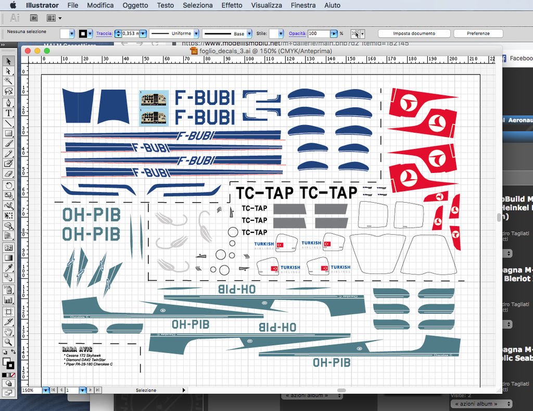
Task: Select the Blob Brush tool
Action: pyautogui.click(x=8, y=164)
